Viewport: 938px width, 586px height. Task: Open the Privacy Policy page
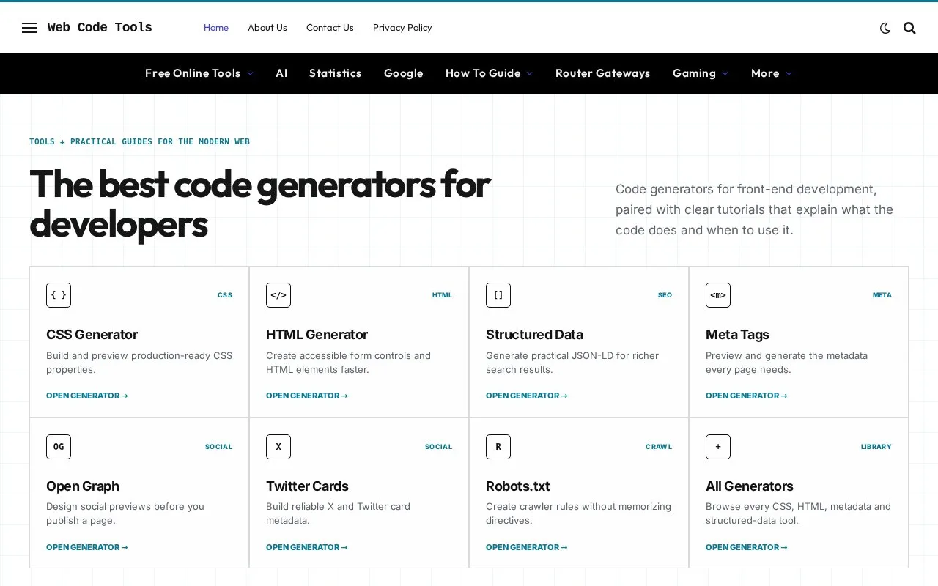pos(402,28)
